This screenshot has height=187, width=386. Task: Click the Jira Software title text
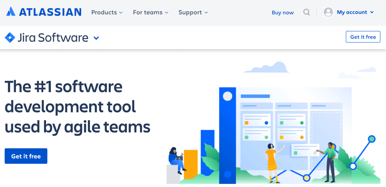[x=53, y=37]
